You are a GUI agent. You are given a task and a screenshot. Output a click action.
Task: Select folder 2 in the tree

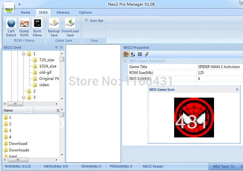[34, 91]
